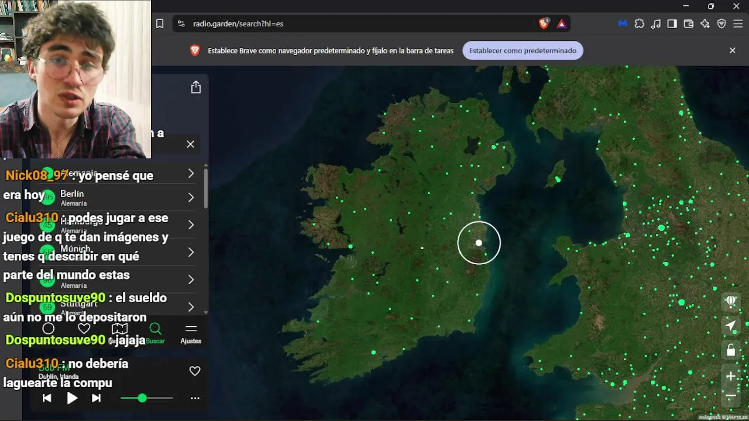Open the blue Malwarebytes extension icon
Image resolution: width=749 pixels, height=421 pixels.
pyautogui.click(x=623, y=23)
